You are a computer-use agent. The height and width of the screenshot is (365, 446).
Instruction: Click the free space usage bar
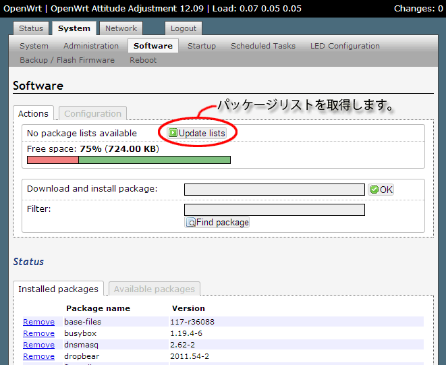tap(129, 160)
